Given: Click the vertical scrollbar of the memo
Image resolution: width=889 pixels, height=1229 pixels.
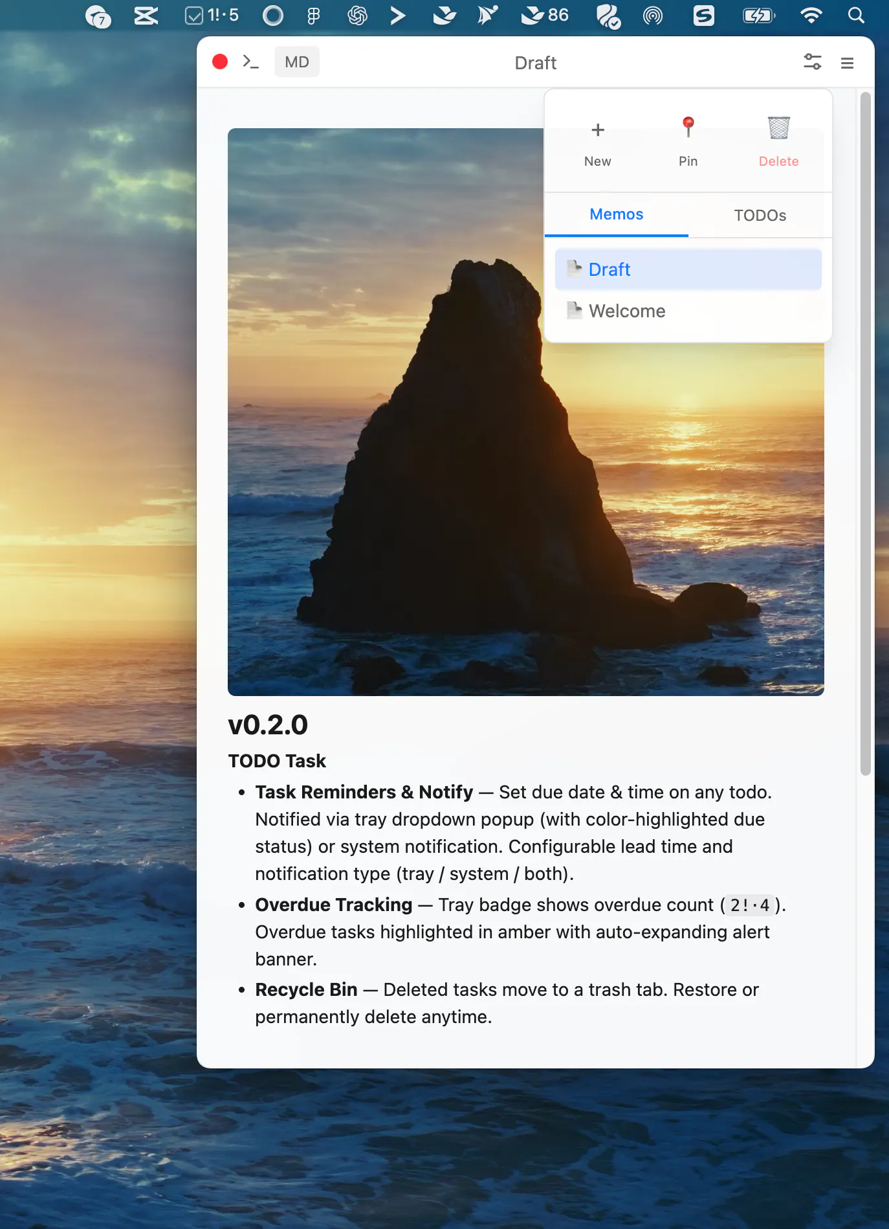Looking at the screenshot, I should click(x=866, y=434).
